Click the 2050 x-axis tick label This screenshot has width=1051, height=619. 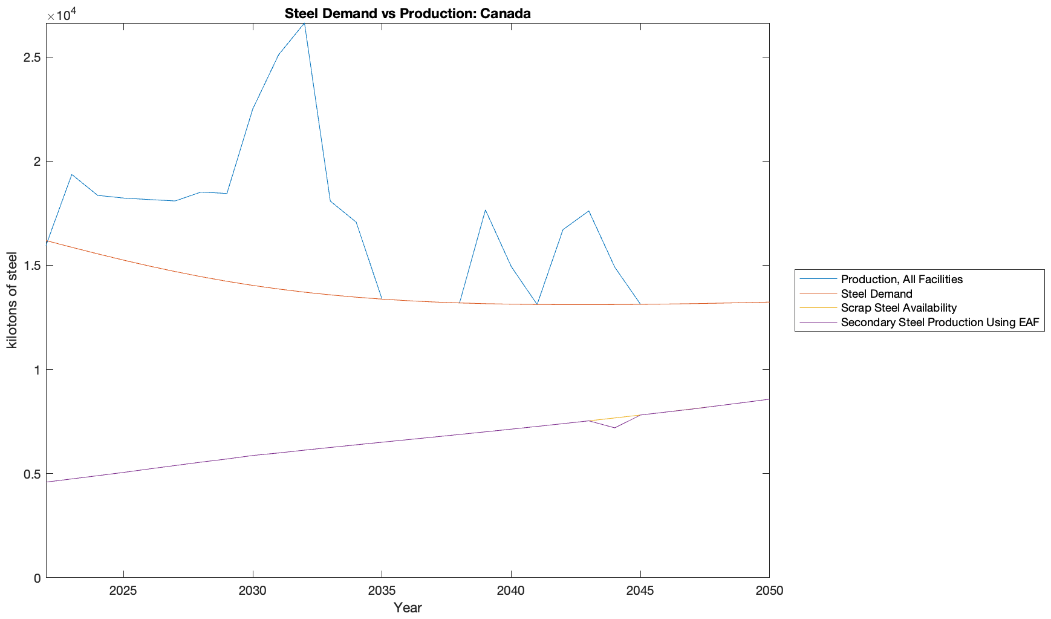click(769, 591)
